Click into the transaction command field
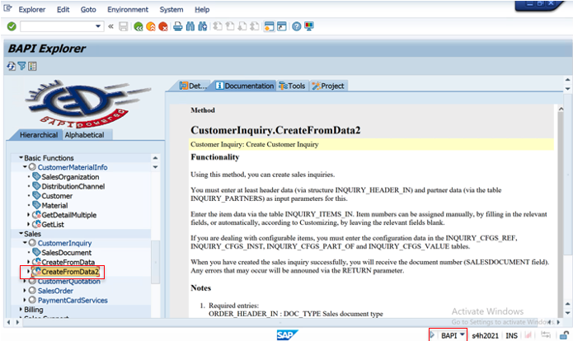 click(58, 26)
